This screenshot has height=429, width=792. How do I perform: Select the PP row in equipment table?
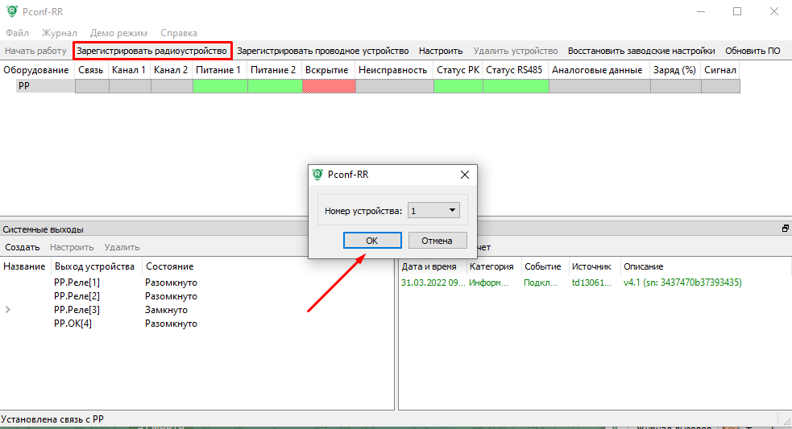[24, 85]
